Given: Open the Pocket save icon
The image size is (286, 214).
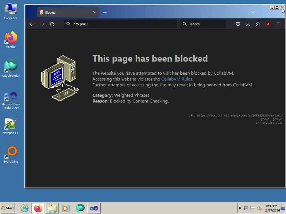Looking at the screenshot, I should pos(238,24).
